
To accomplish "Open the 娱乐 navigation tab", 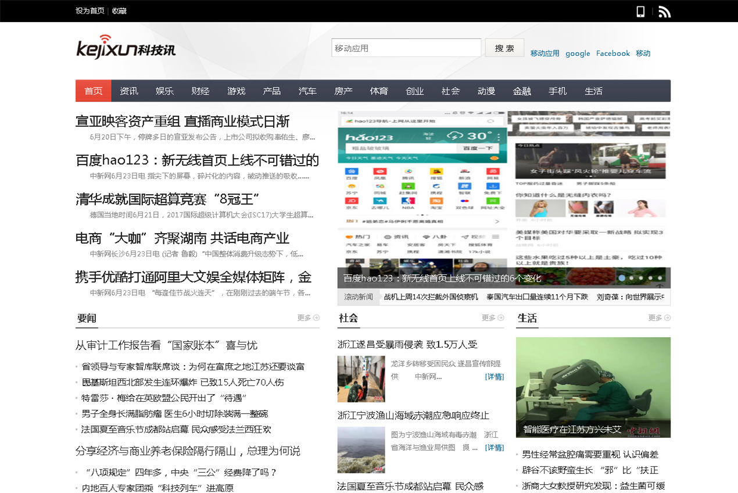I will point(164,91).
